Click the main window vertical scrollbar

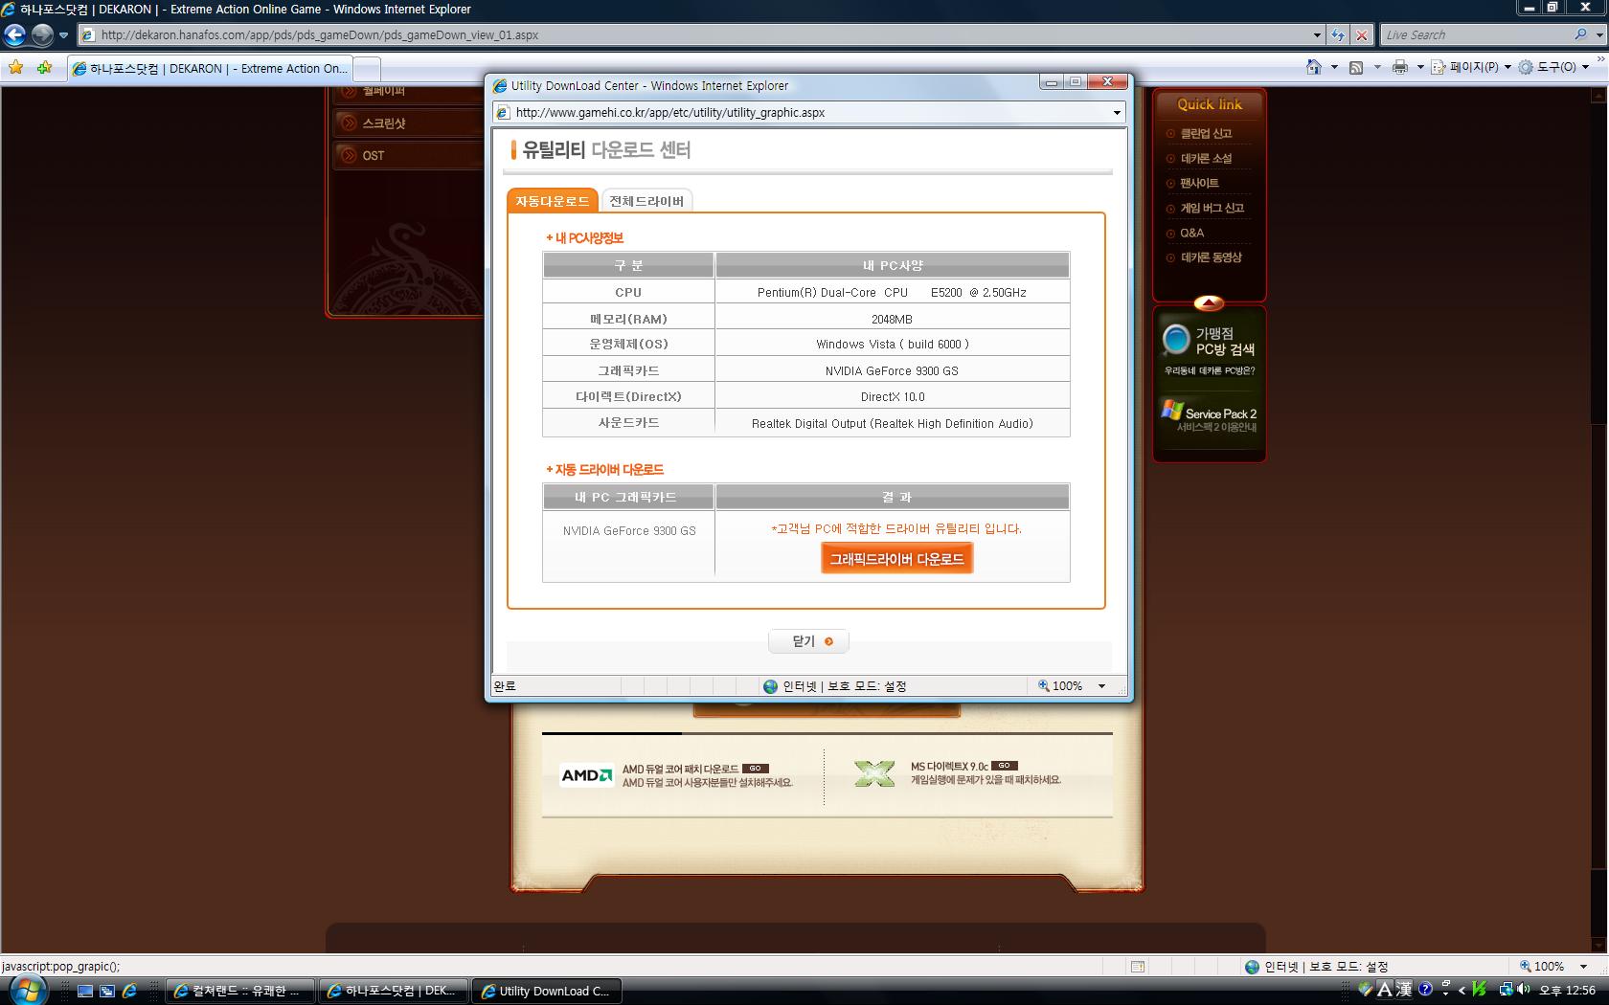[1598, 520]
